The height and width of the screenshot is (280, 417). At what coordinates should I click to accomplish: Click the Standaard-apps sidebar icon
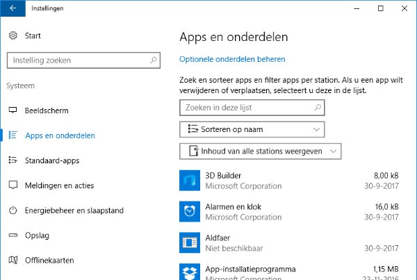[x=13, y=160]
